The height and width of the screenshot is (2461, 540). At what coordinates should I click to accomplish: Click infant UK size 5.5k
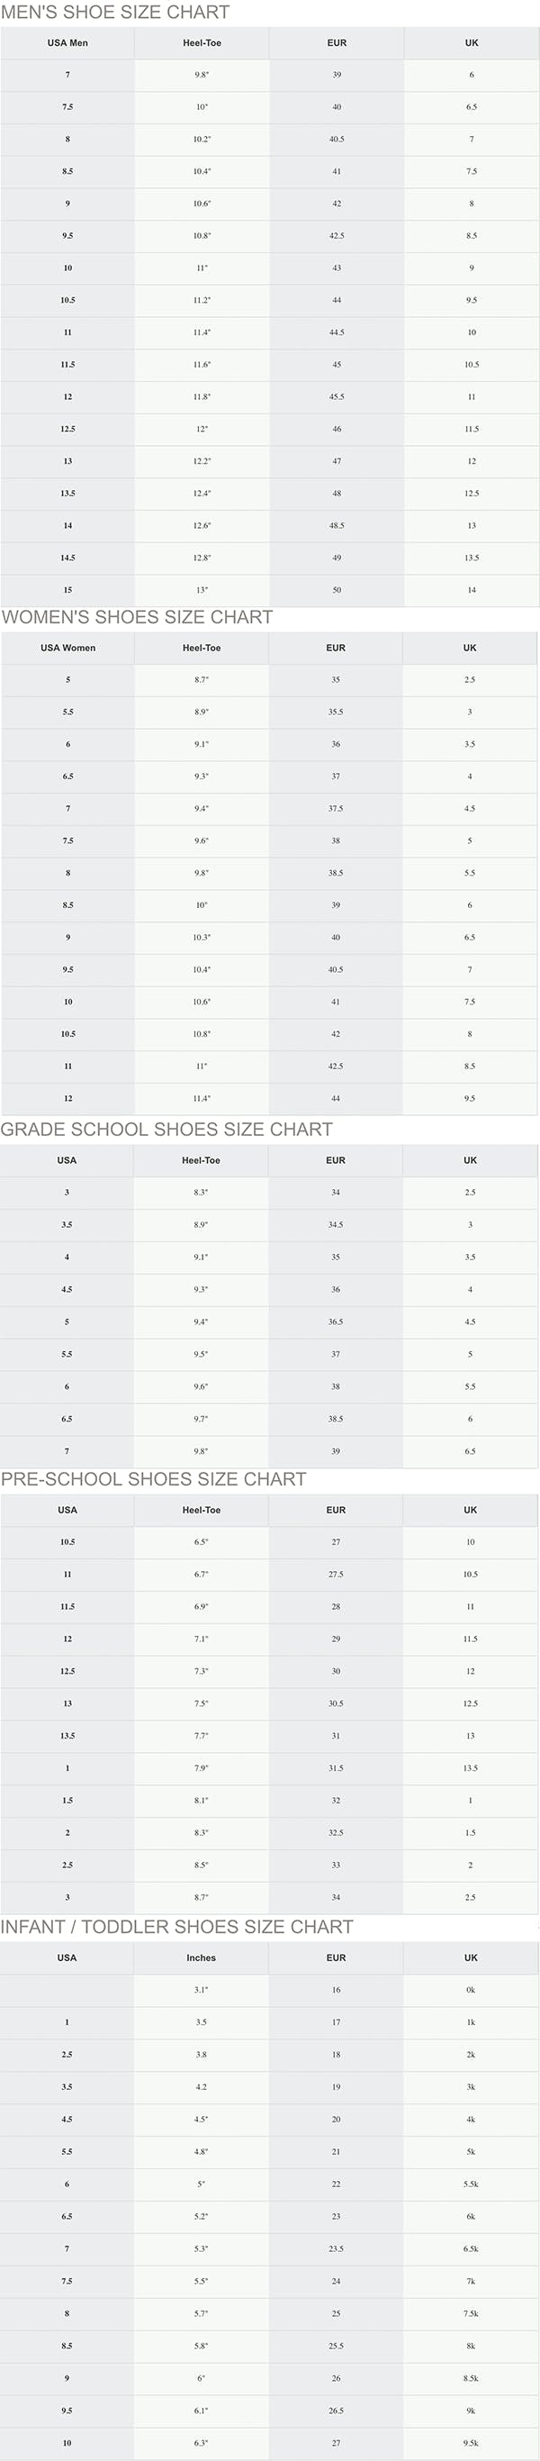(471, 2184)
